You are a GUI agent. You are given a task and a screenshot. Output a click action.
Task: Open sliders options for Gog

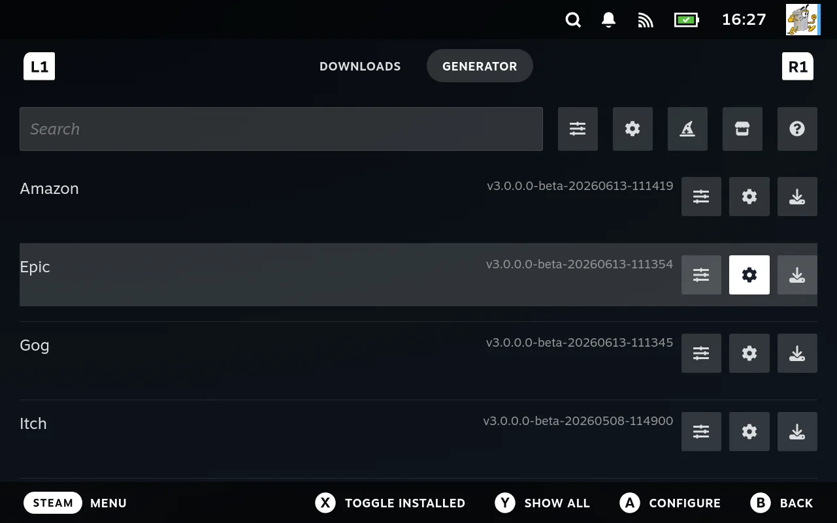701,353
